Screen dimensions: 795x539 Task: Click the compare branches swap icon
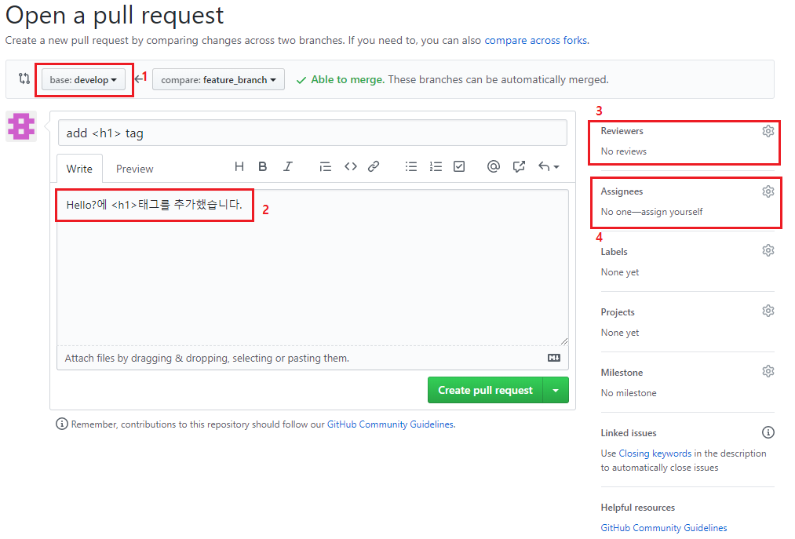pyautogui.click(x=24, y=78)
